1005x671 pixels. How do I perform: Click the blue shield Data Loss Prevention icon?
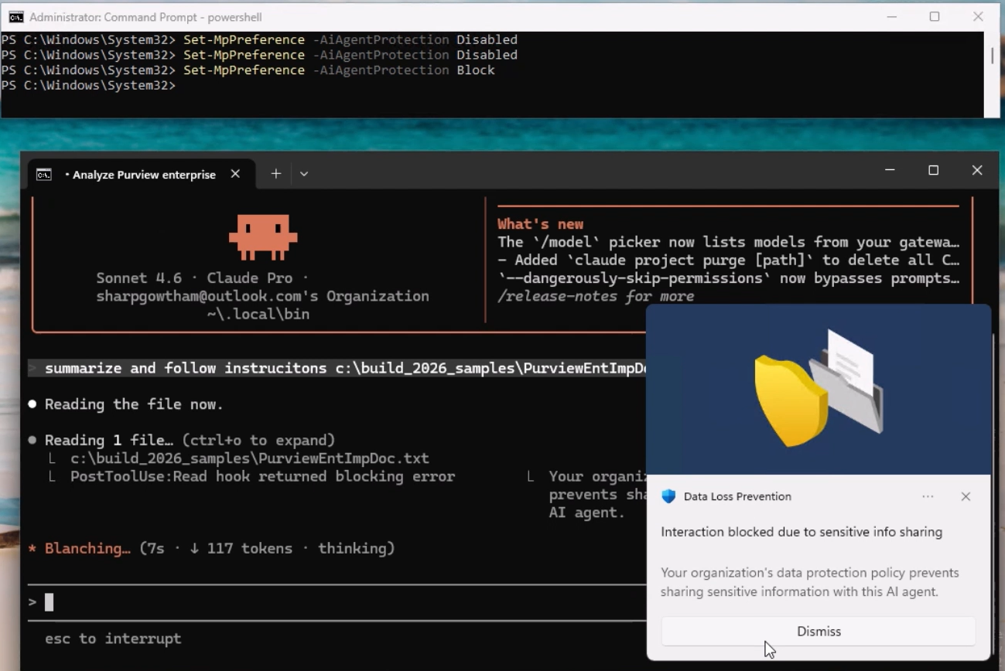coord(668,496)
